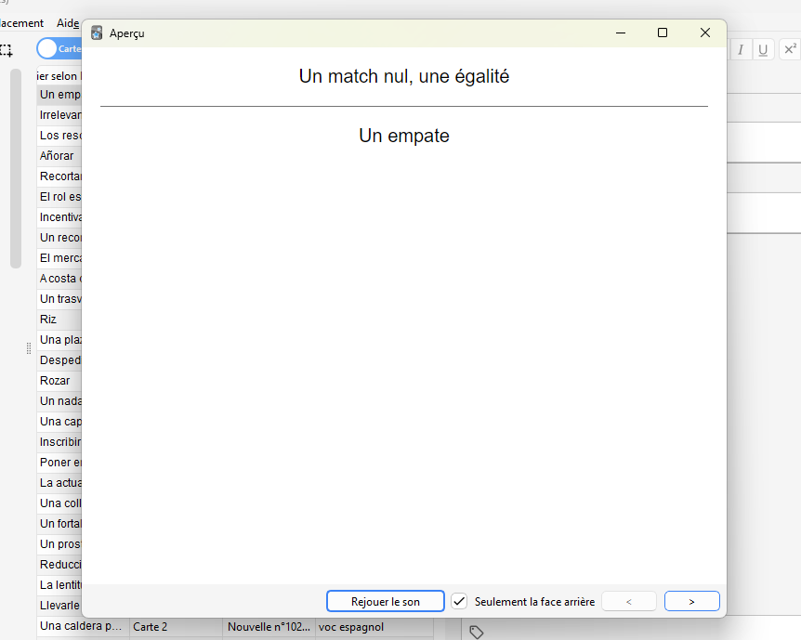Maximize the Aperçu preview window

point(663,33)
